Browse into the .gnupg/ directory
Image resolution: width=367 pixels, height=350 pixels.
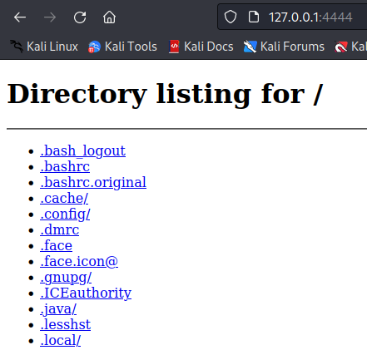pos(66,278)
